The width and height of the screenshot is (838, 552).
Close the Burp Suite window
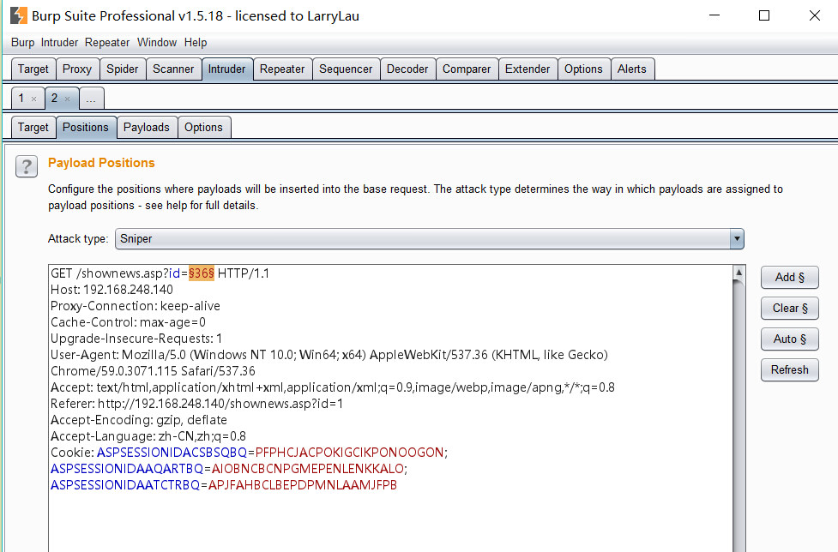(815, 15)
